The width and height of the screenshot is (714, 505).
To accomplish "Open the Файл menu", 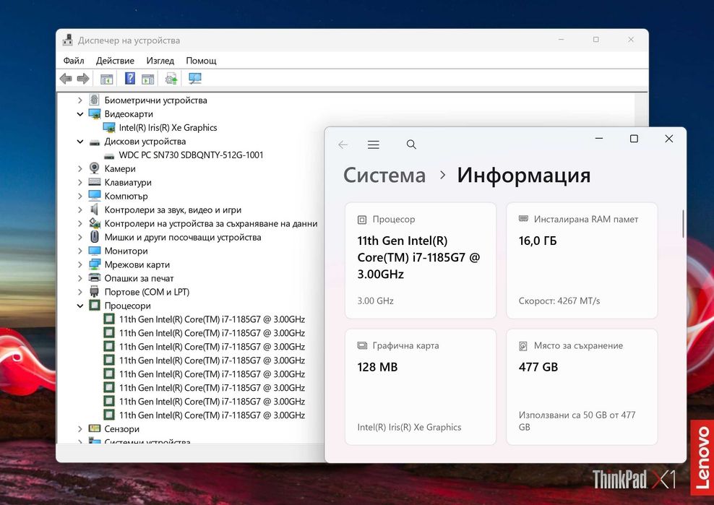I will coord(73,61).
